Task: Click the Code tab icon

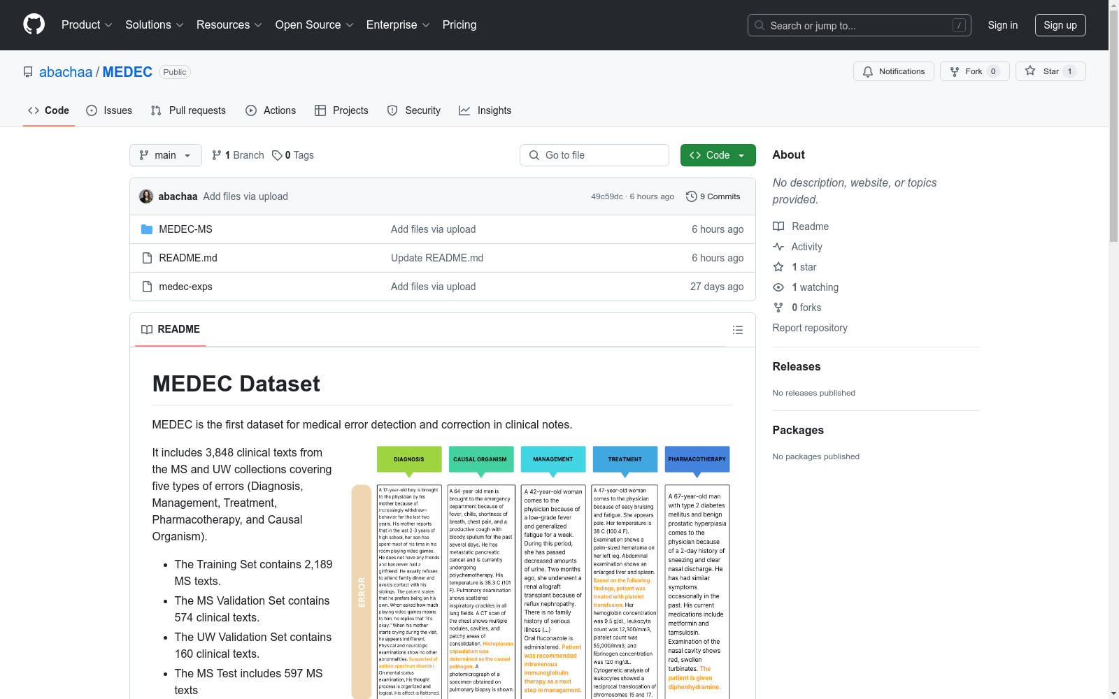Action: click(x=34, y=110)
